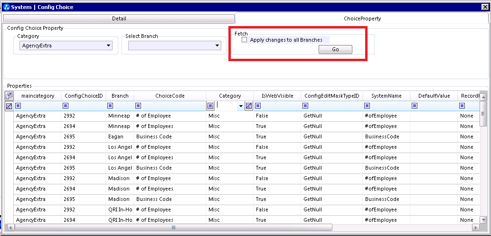
Task: Click the Config Choice window app icon
Action: click(6, 7)
